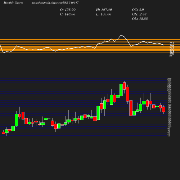Click the 'BSE 540647' stock code
Viewport: 180px width, 180px height.
click(x=71, y=3)
